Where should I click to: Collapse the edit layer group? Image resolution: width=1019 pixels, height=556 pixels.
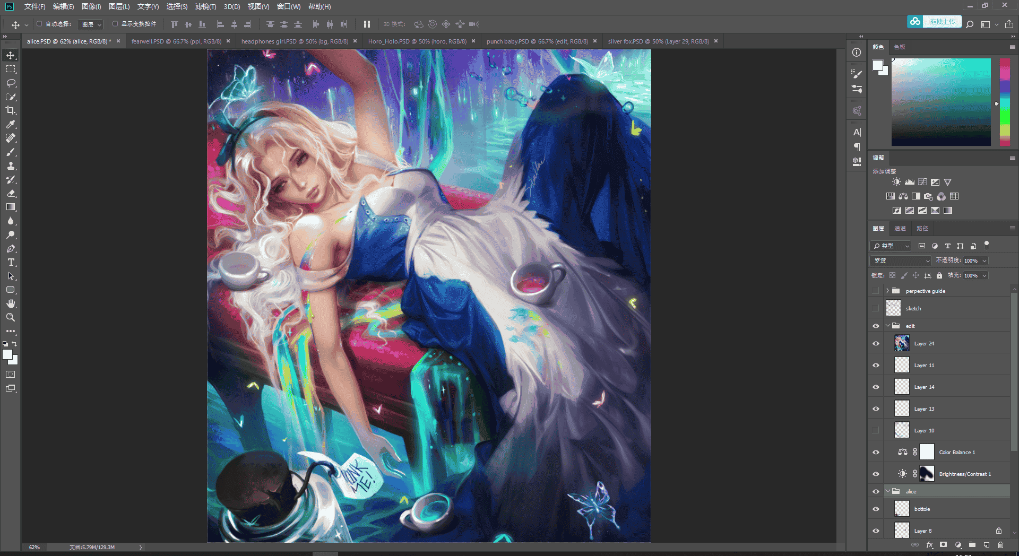click(887, 326)
